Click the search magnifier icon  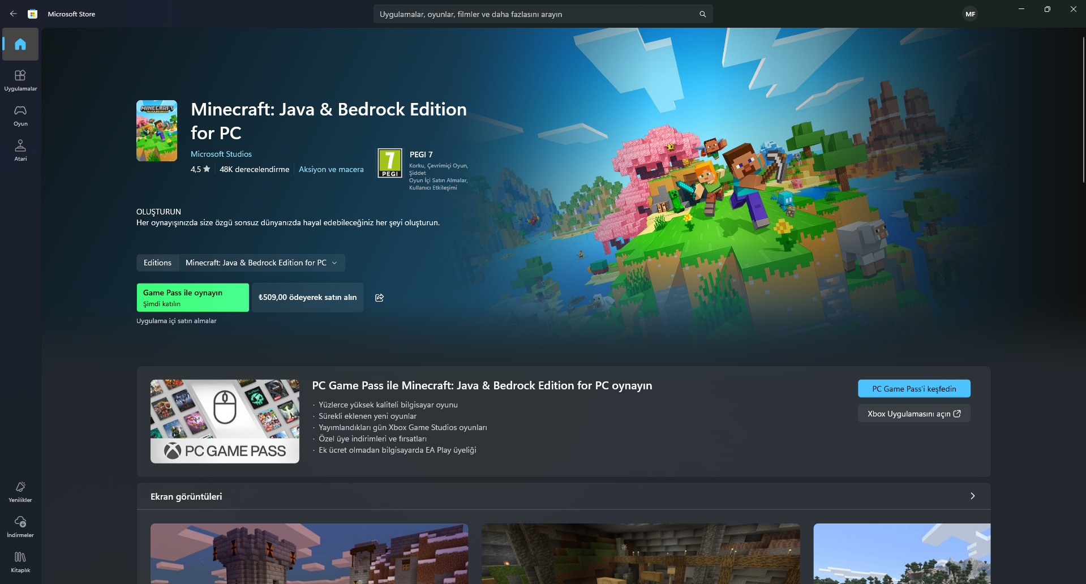[x=702, y=14]
